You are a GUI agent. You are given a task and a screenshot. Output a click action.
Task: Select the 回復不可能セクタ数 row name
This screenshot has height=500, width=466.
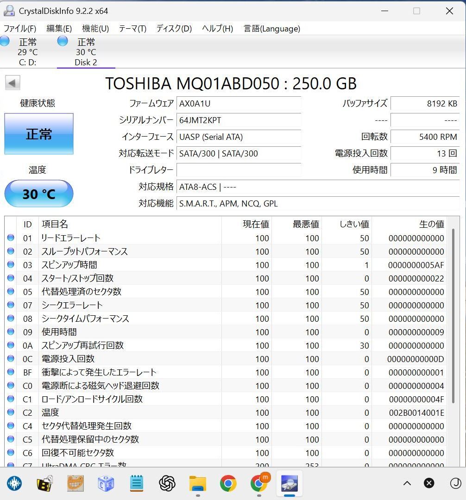[x=78, y=453]
